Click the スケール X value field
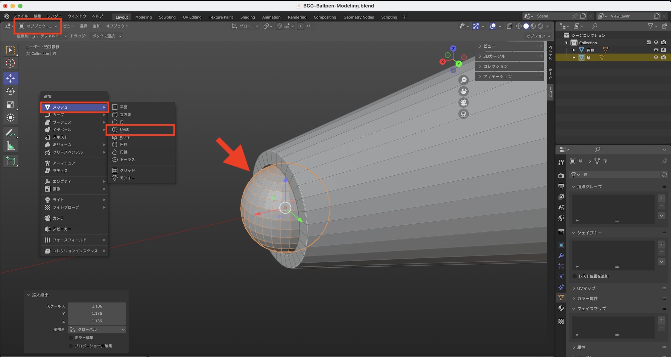The height and width of the screenshot is (357, 671). pos(97,306)
